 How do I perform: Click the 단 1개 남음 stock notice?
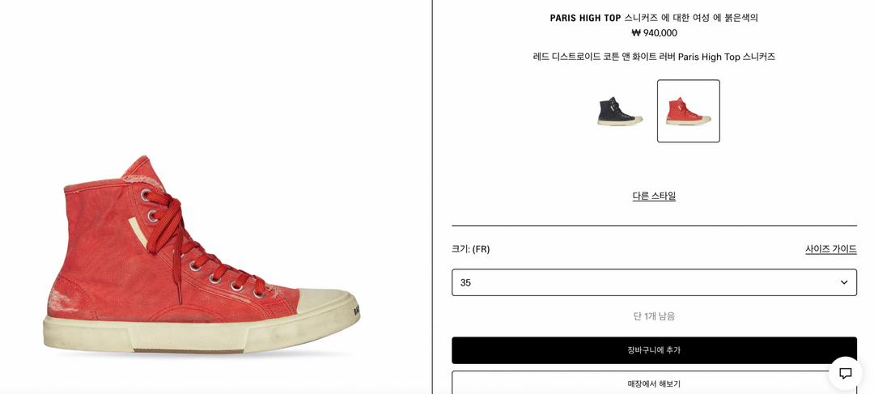[654, 316]
